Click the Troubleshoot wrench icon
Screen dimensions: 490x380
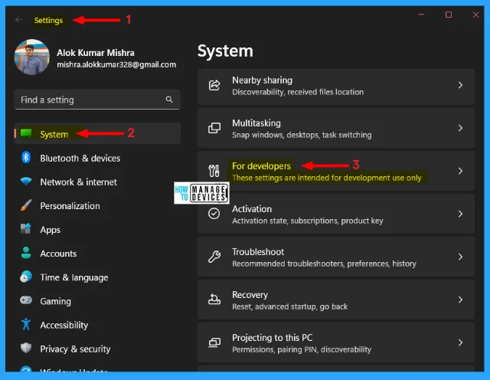click(x=214, y=257)
